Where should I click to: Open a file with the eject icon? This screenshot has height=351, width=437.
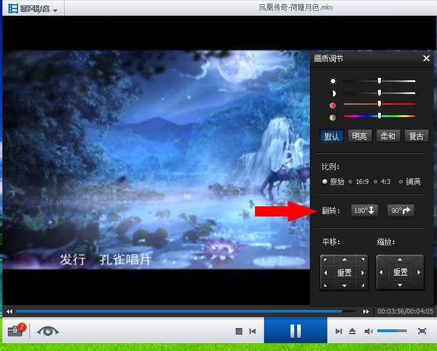click(x=352, y=331)
